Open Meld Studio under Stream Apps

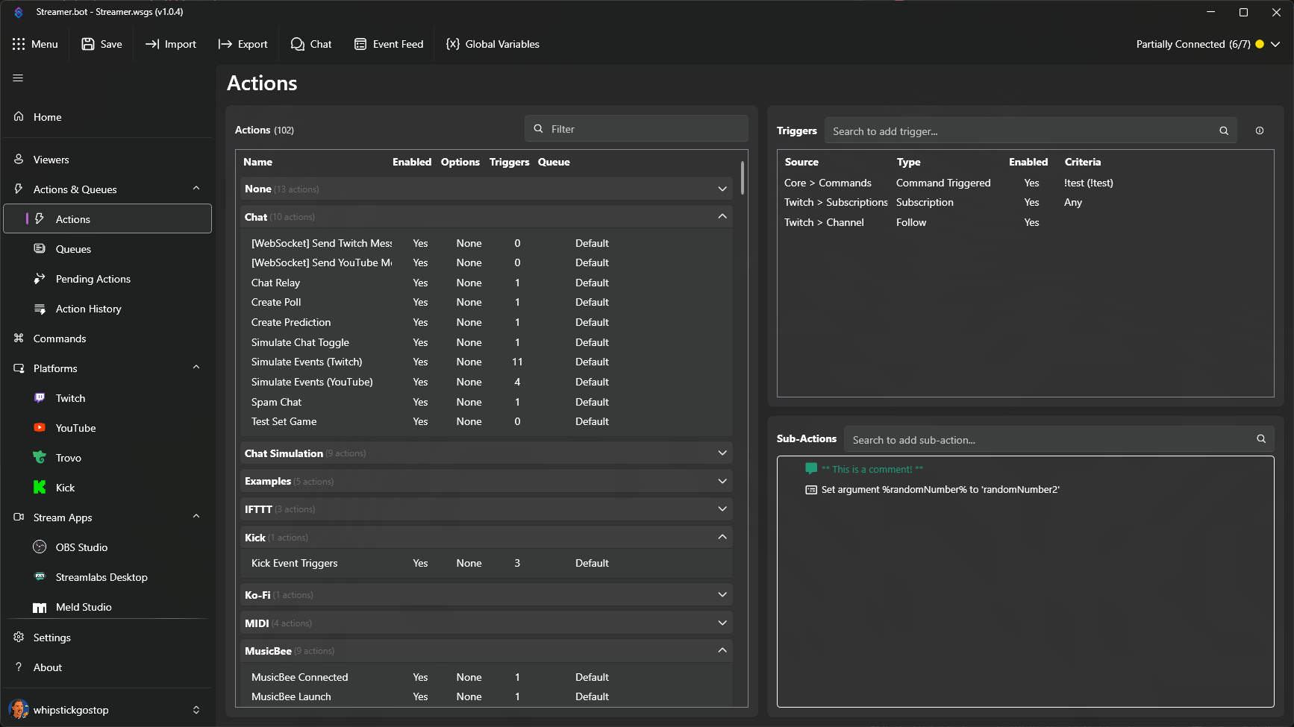[83, 607]
